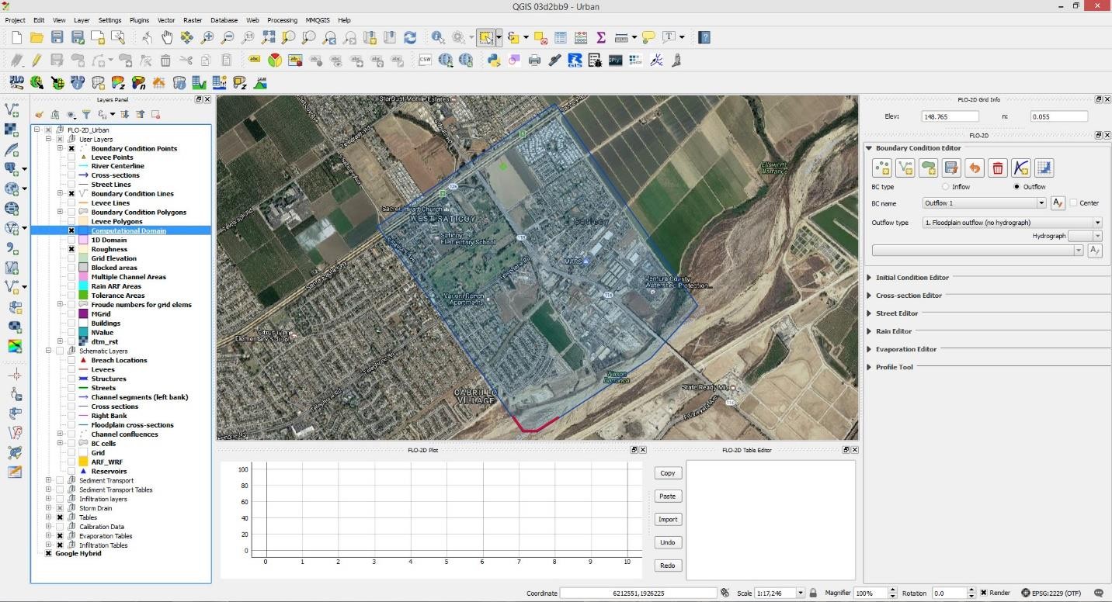Click the Refresh map icon
Image resolution: width=1112 pixels, height=602 pixels.
tap(409, 37)
